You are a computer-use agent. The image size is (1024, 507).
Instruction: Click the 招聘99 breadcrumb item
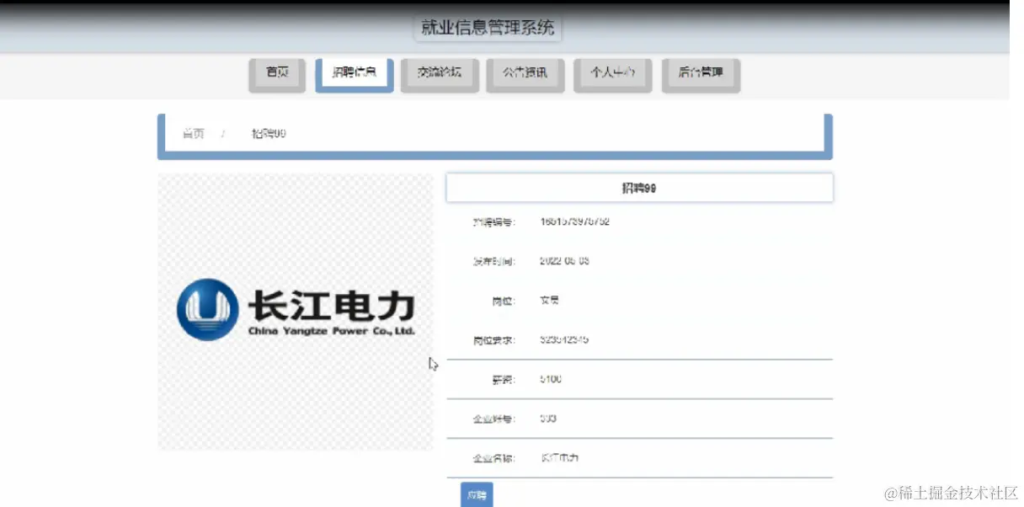click(269, 134)
